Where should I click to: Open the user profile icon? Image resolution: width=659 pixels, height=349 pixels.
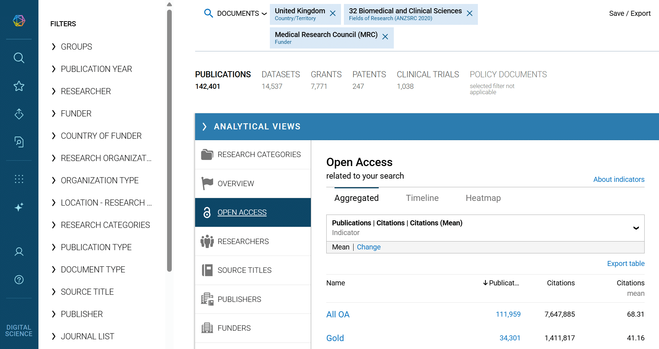19,252
